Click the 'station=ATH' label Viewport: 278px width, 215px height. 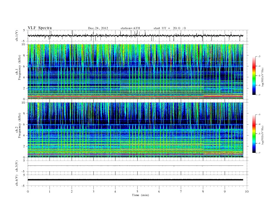click(130, 28)
